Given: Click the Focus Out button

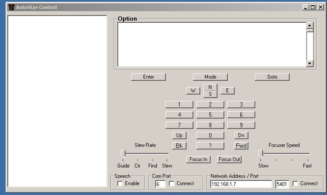Looking at the screenshot, I should [229, 159].
